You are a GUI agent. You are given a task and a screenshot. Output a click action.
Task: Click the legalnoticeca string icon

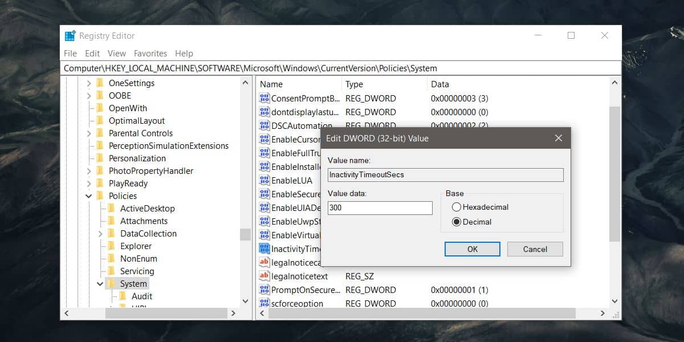click(x=264, y=262)
